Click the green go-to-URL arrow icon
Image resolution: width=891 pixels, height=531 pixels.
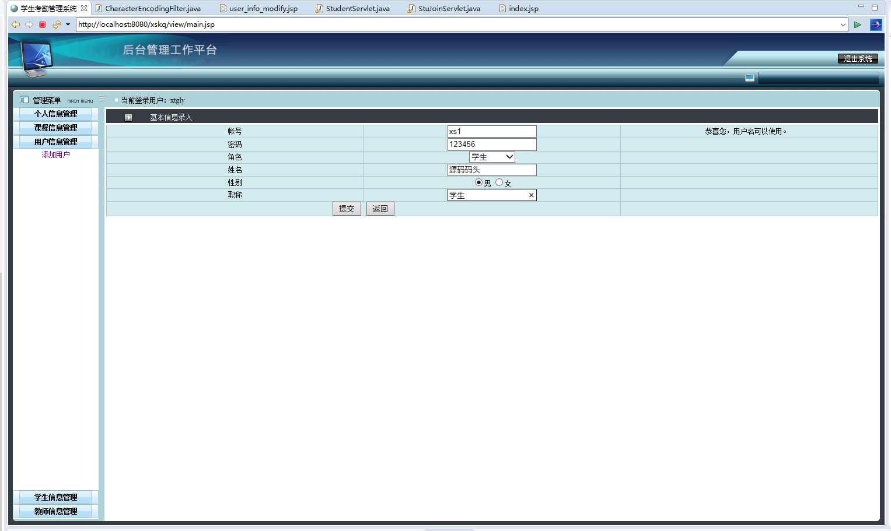coord(857,24)
